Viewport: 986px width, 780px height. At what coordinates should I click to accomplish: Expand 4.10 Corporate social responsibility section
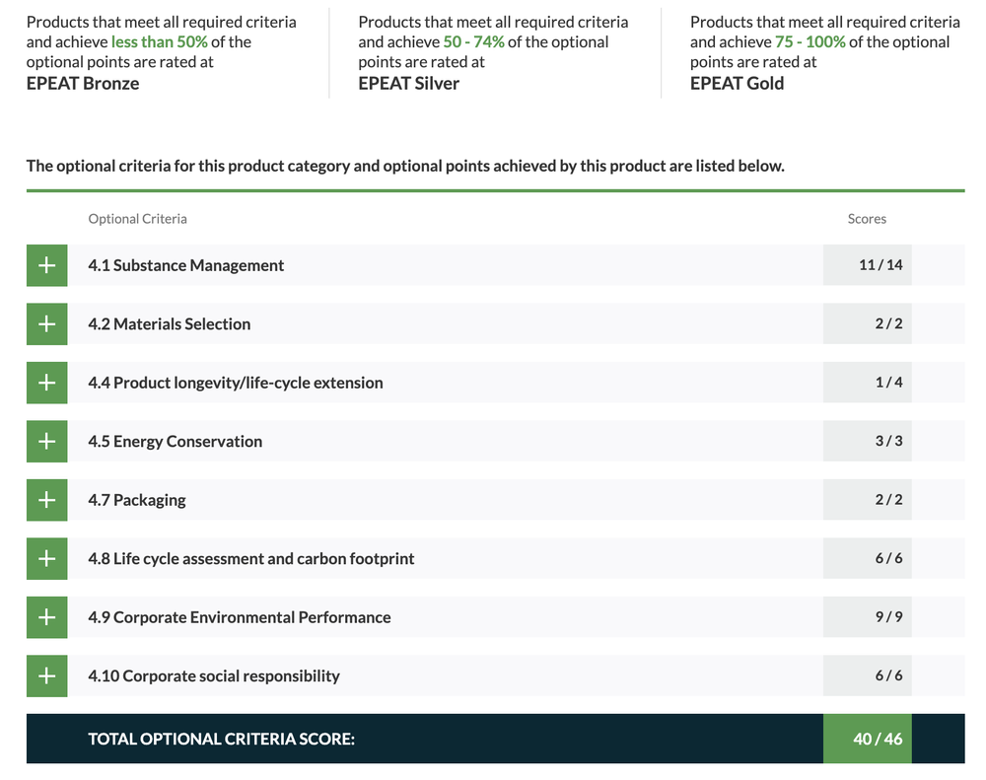(x=46, y=675)
